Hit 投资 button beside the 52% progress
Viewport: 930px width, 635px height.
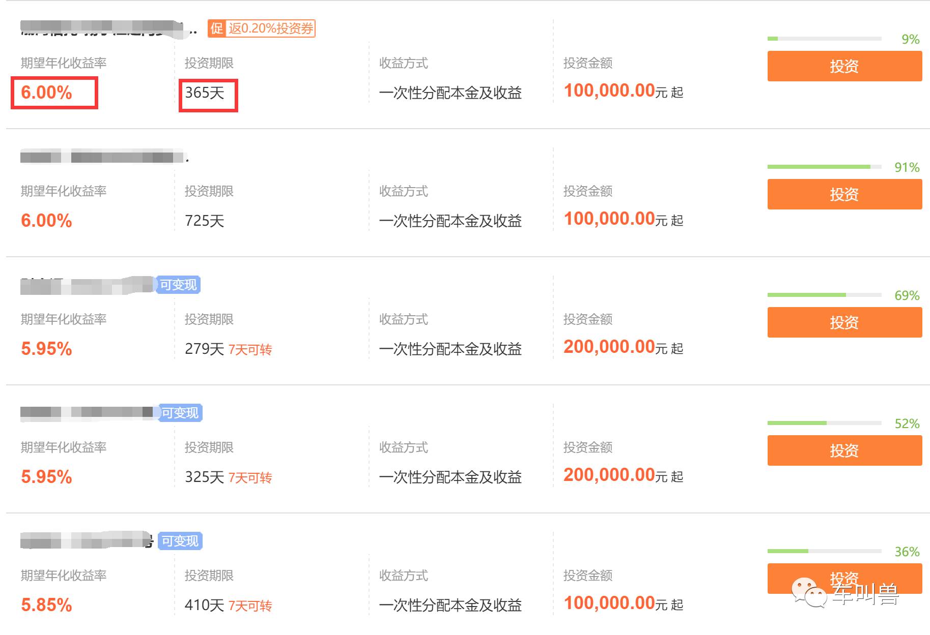pyautogui.click(x=844, y=450)
